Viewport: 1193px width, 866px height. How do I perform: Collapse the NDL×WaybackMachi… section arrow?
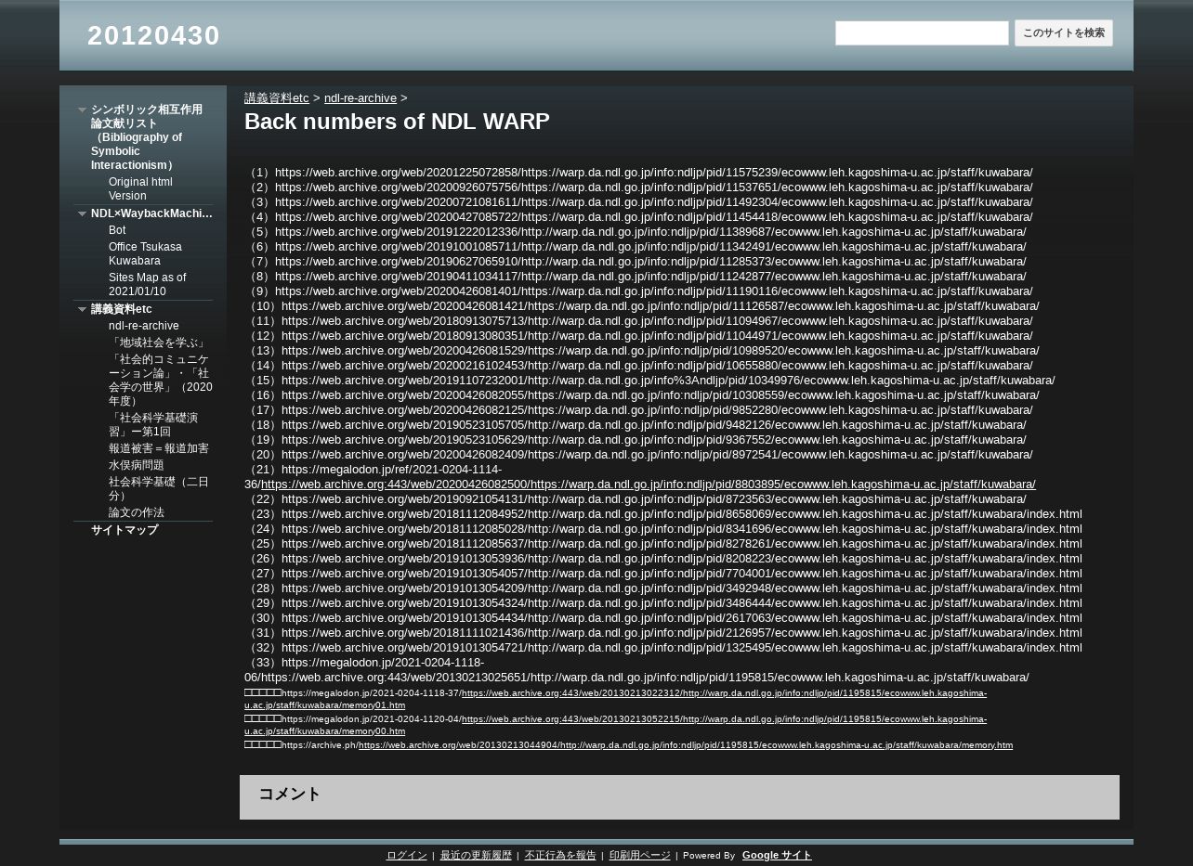(82, 214)
